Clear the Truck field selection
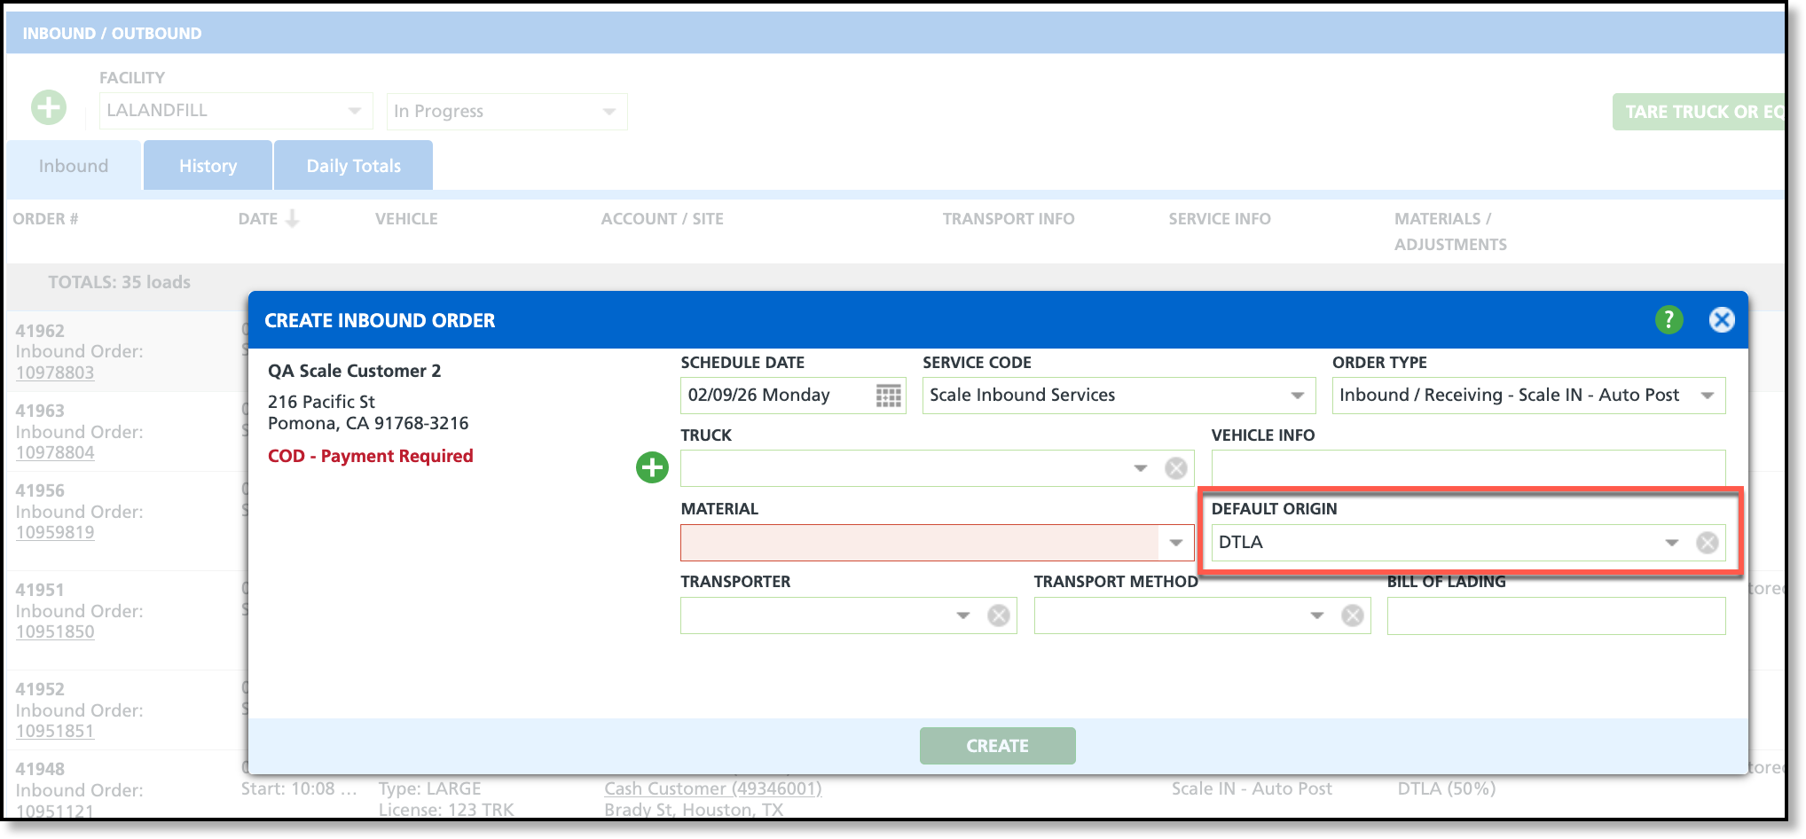This screenshot has height=839, width=1806. click(1176, 468)
